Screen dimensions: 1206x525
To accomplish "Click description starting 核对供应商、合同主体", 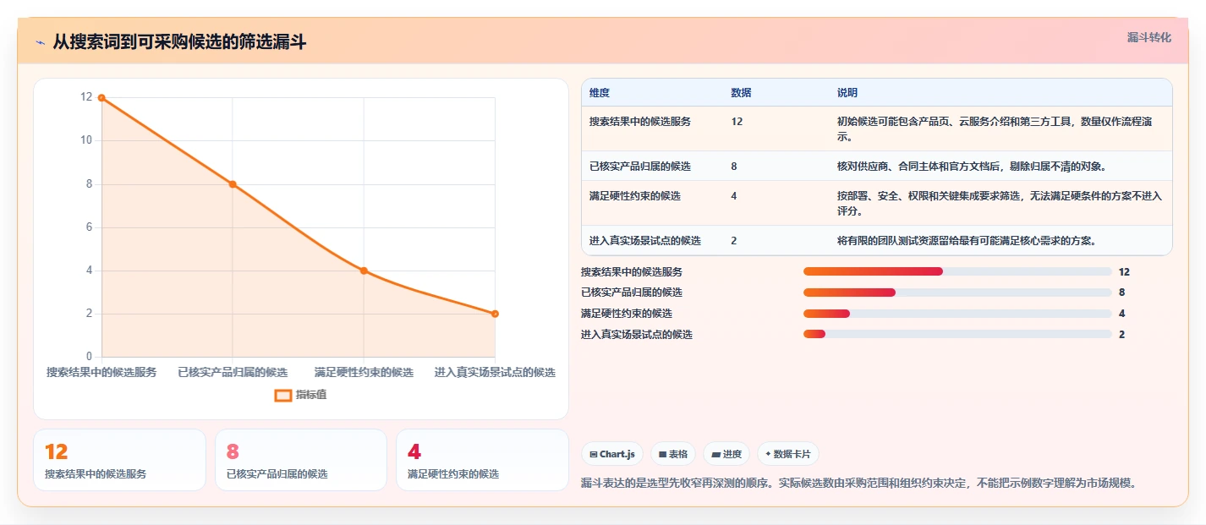I will tap(972, 166).
